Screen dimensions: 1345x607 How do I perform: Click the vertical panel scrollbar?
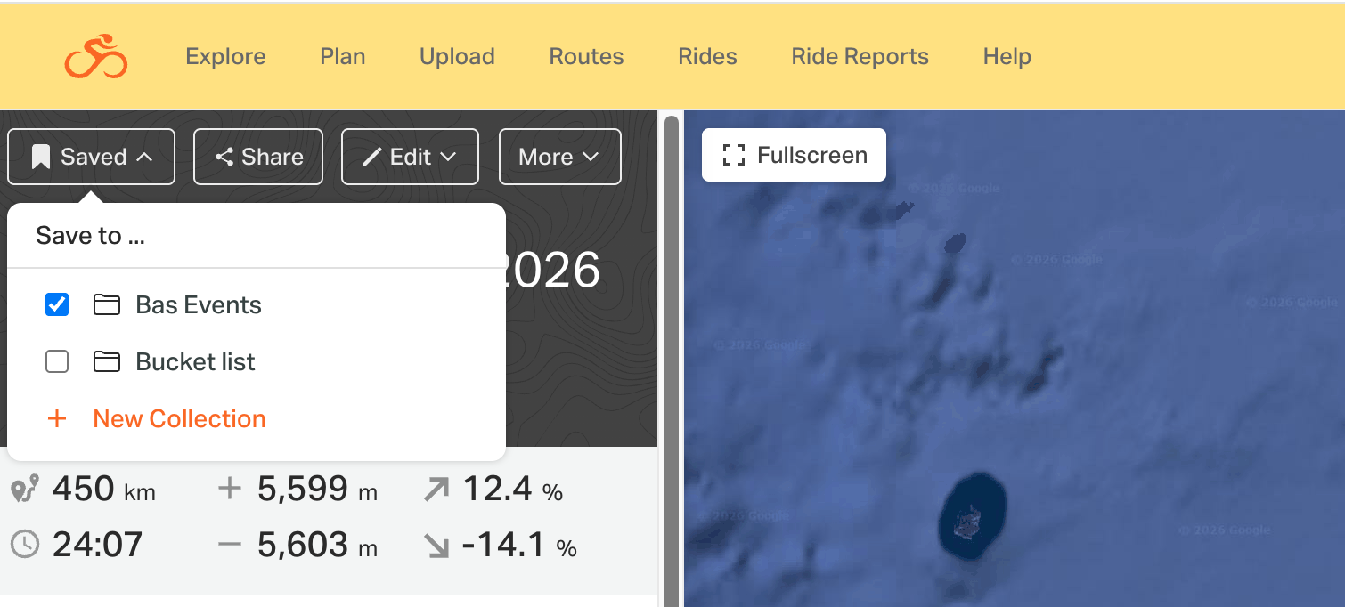[x=671, y=356]
